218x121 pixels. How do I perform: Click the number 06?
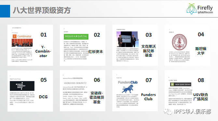click(97, 80)
